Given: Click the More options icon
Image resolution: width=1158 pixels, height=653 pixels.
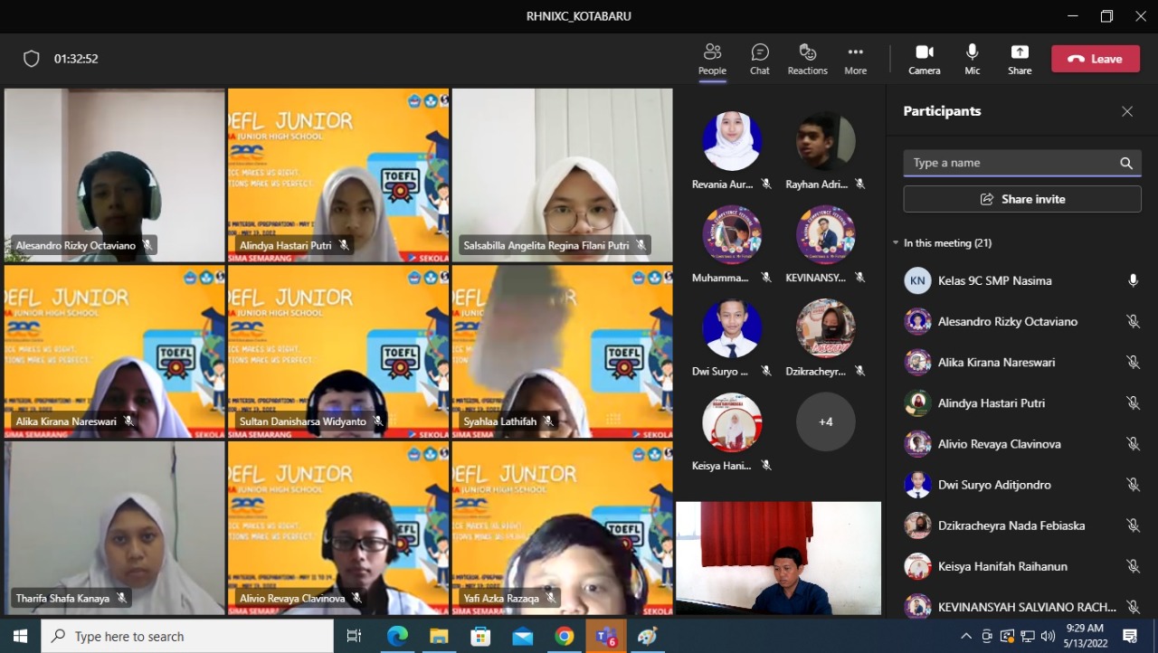Looking at the screenshot, I should click(855, 59).
